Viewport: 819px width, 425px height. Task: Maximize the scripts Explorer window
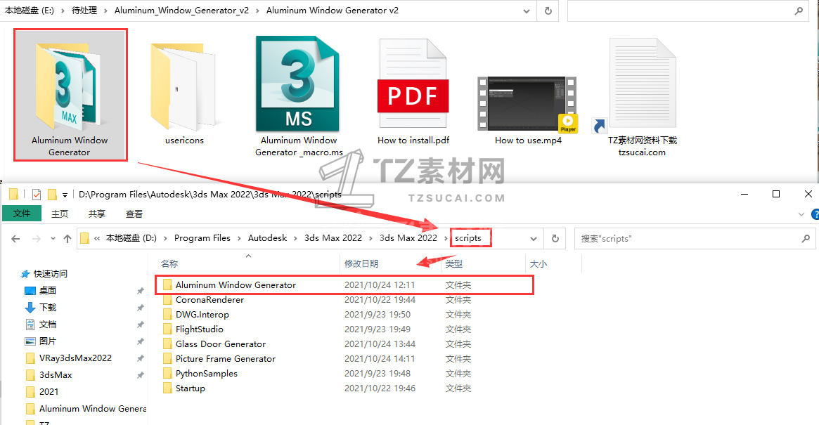coord(776,194)
